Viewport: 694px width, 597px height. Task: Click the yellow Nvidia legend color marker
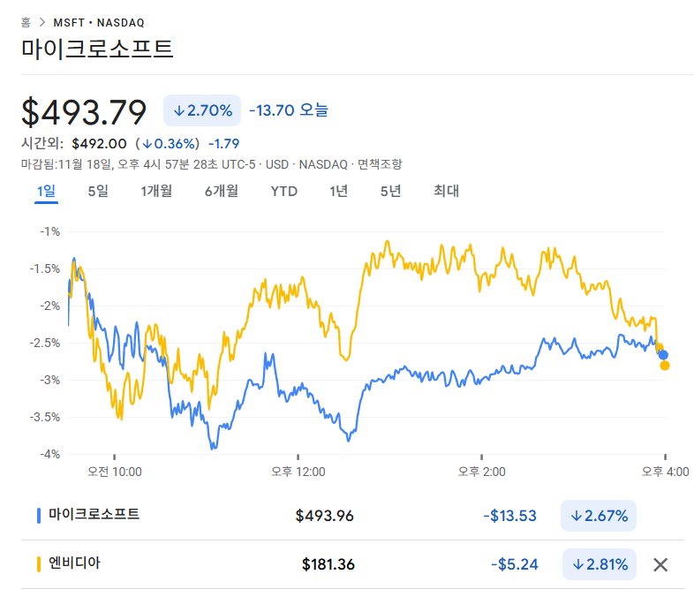(x=39, y=563)
